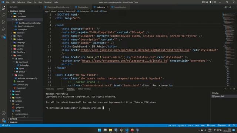
Task: Switch to DashboardController.php tab
Action: coord(58,7)
